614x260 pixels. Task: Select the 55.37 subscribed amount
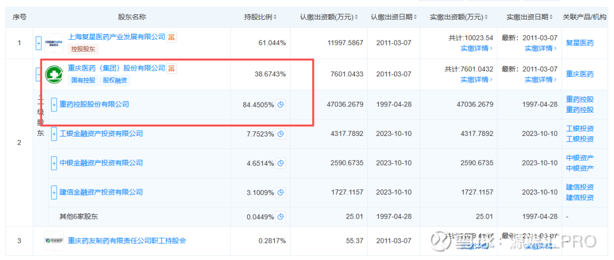point(354,241)
